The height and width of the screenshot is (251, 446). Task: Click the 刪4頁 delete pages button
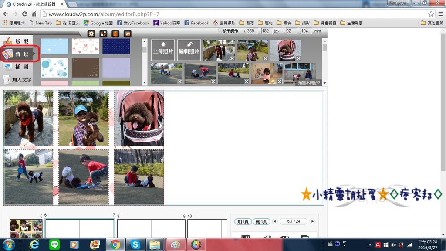[261, 221]
